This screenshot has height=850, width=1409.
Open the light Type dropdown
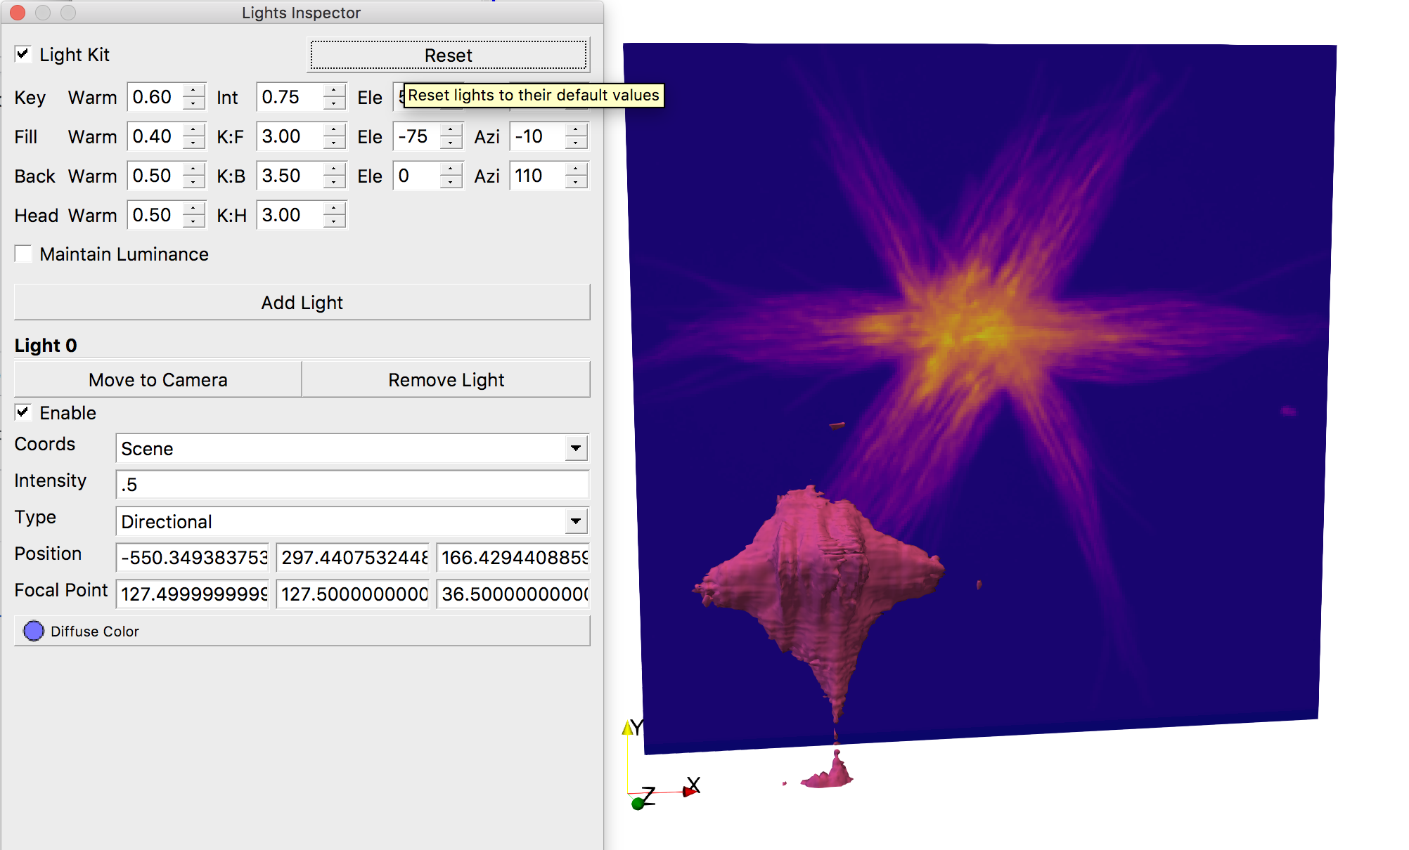click(x=575, y=521)
